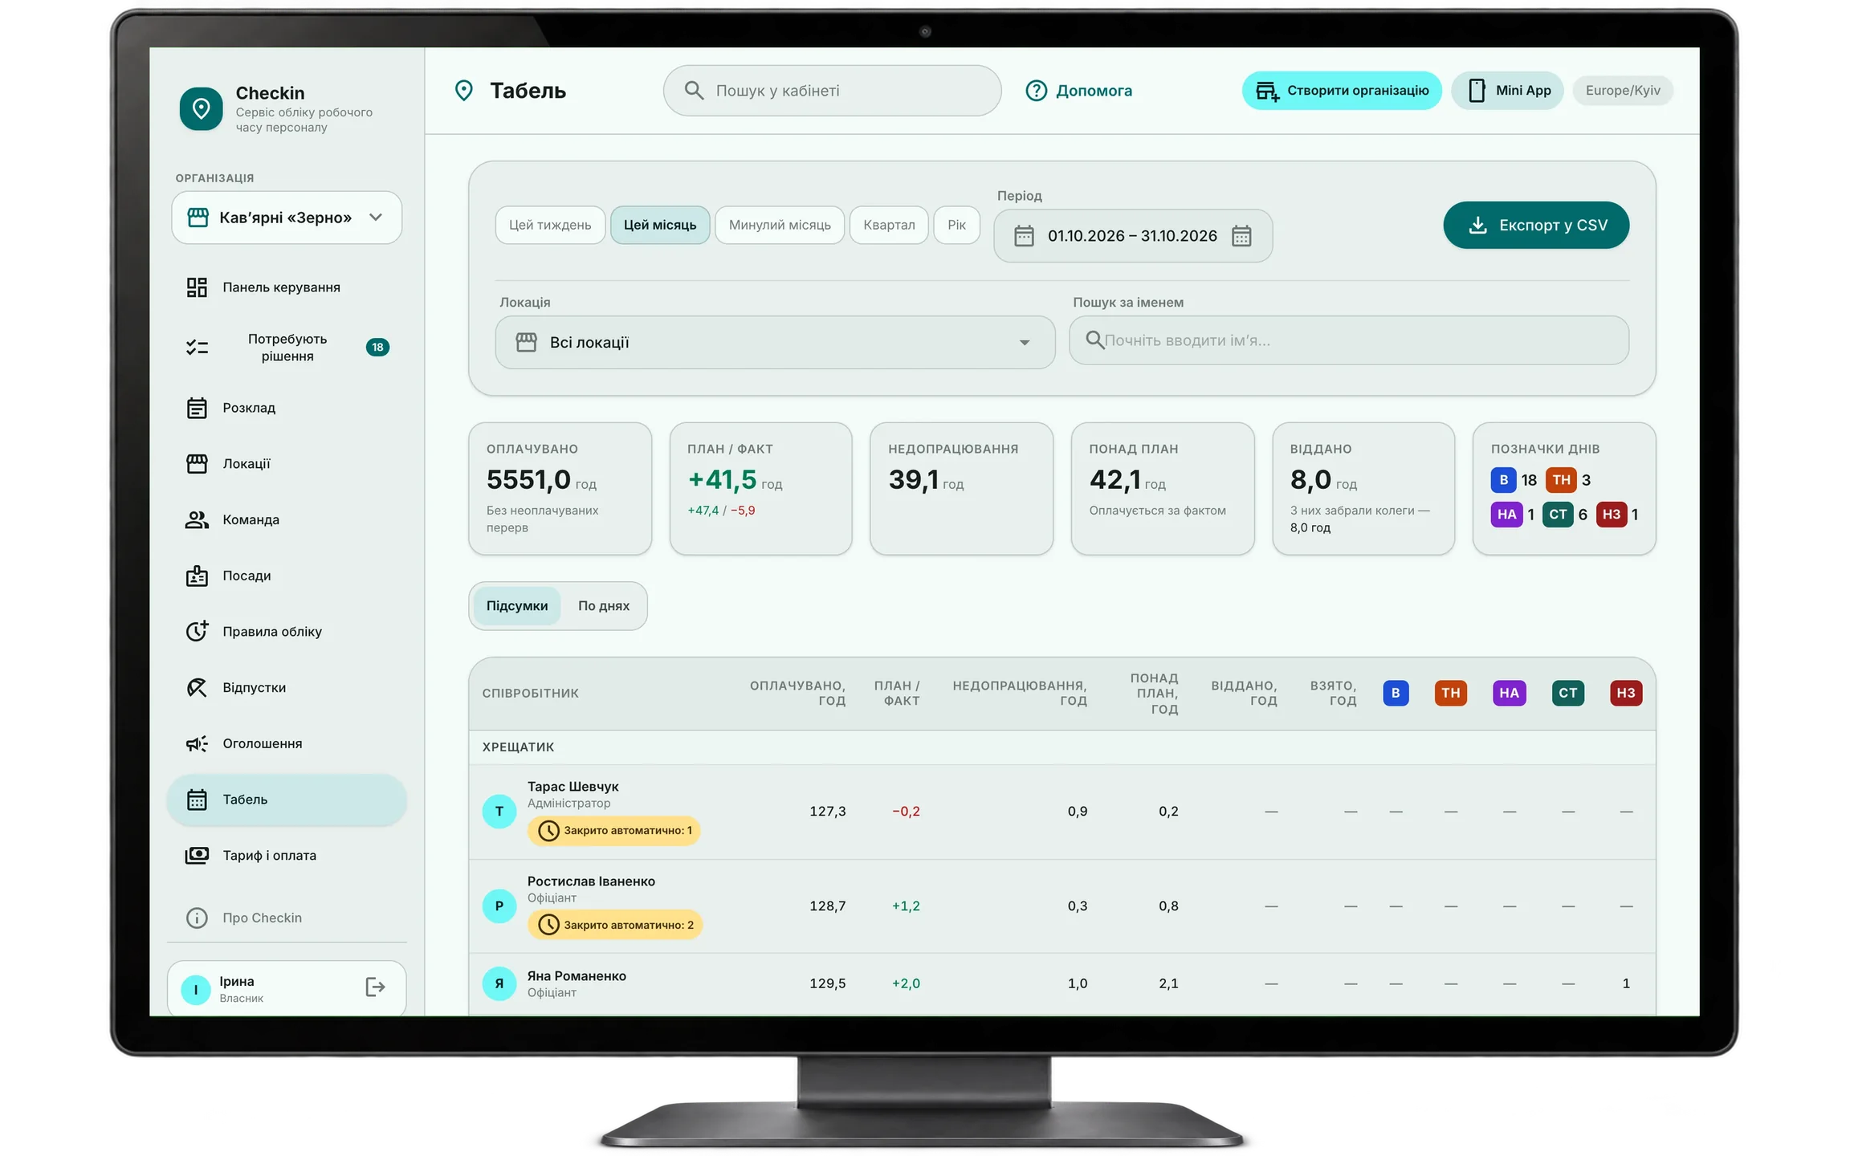Click Тарас Шевчук's Закрито автоматично: 1 chip

(614, 831)
